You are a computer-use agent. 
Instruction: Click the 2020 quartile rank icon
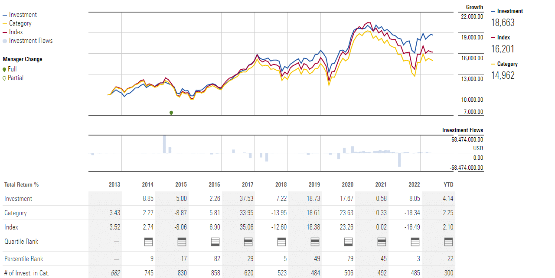[348, 242]
